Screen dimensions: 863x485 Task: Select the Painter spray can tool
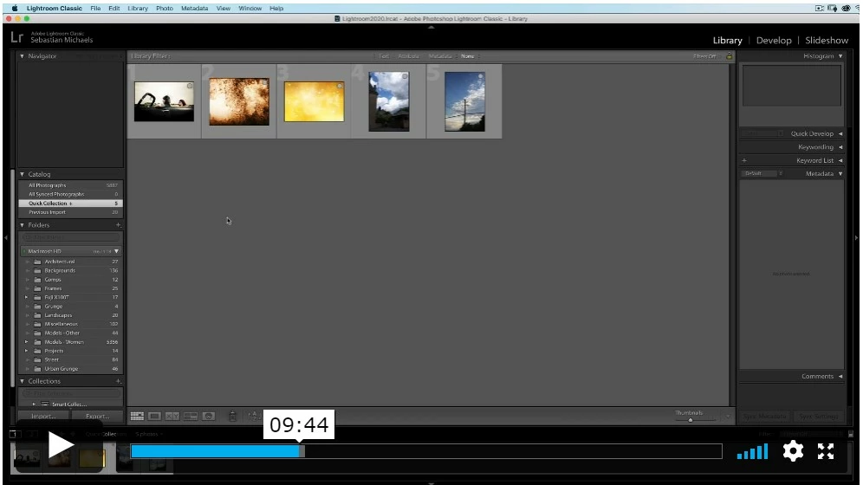coord(232,417)
